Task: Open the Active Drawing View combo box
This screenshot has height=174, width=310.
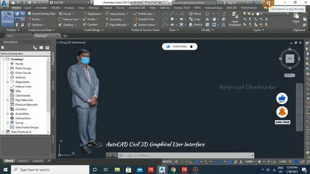Action: [25, 54]
